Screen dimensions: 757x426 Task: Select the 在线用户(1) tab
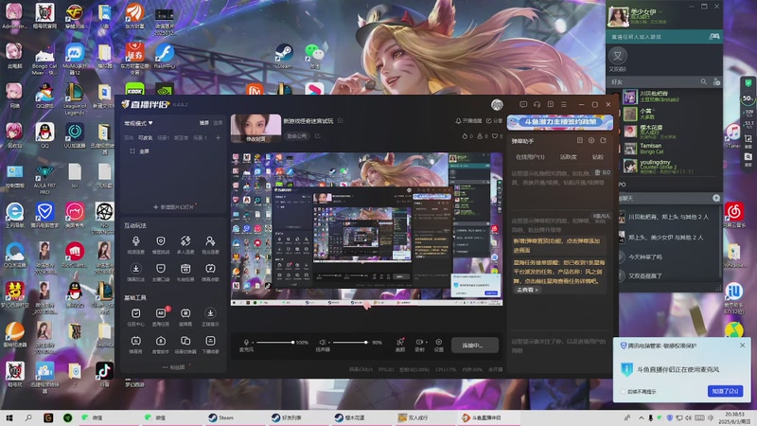click(530, 157)
